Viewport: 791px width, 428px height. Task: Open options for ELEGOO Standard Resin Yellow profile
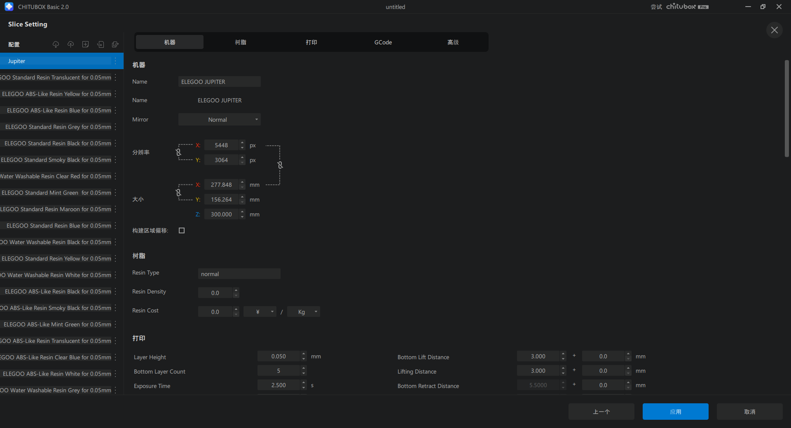click(115, 258)
